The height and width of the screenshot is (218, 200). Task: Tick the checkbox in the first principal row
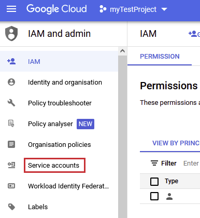coord(154,196)
